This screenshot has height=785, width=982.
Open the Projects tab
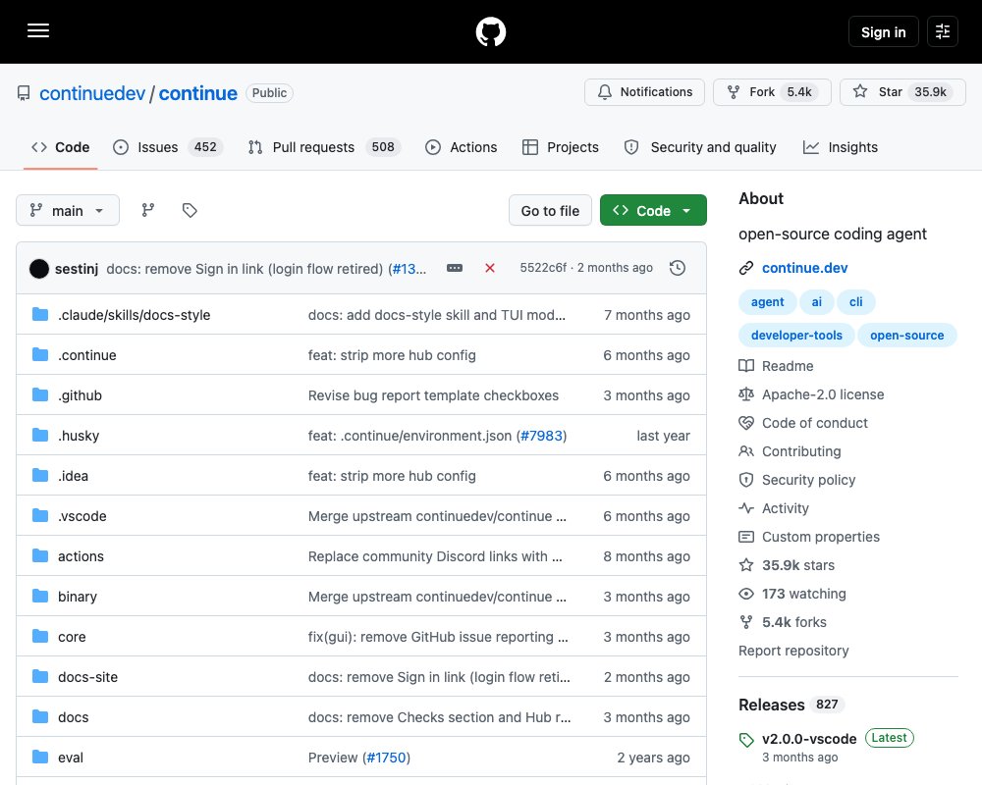click(561, 147)
